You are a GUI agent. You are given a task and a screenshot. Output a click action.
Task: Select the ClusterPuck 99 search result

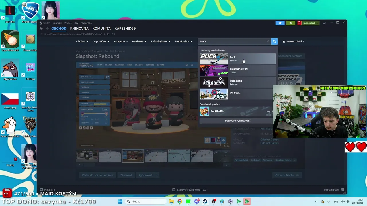(237, 70)
